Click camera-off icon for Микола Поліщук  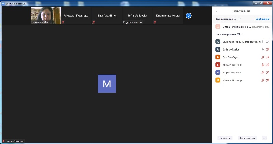coord(268,80)
